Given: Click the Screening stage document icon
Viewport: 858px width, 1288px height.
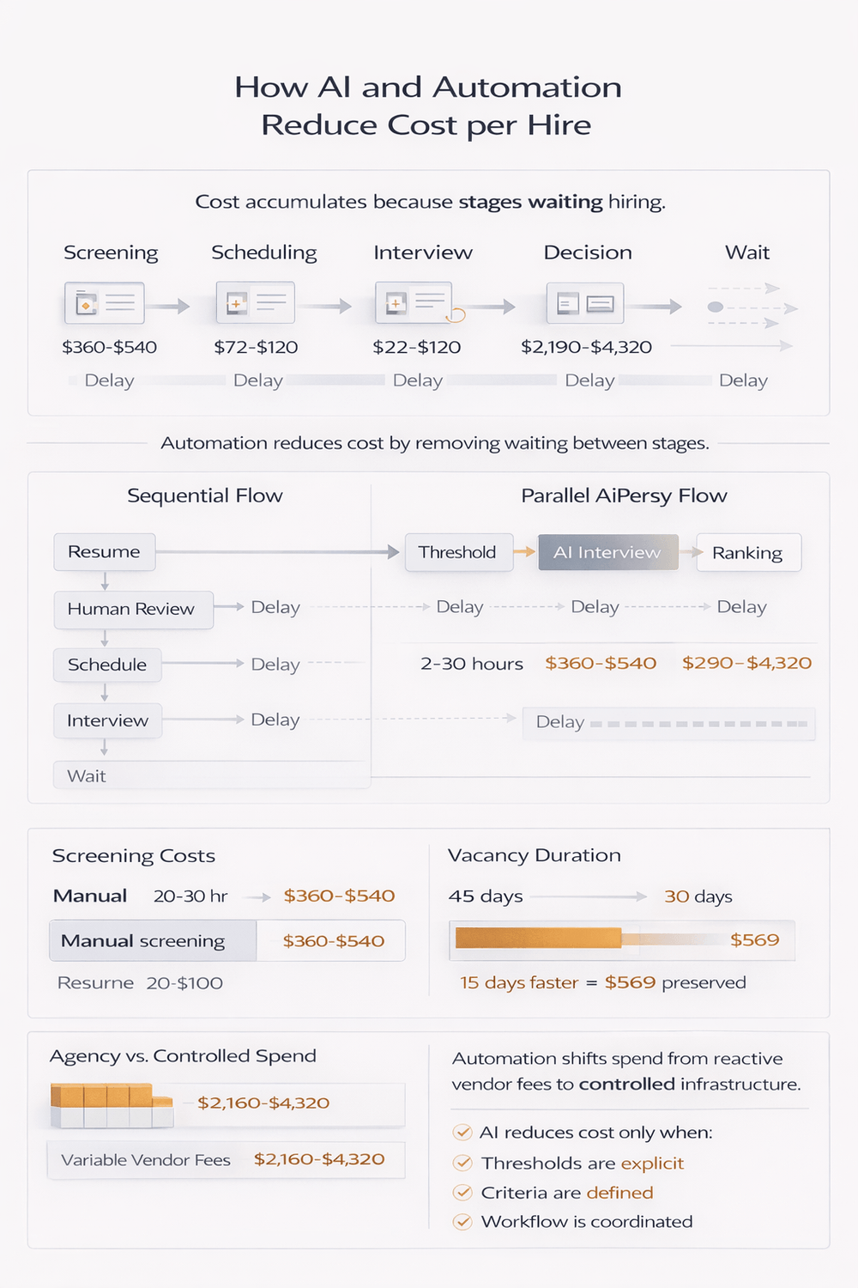Looking at the screenshot, I should click(x=104, y=303).
